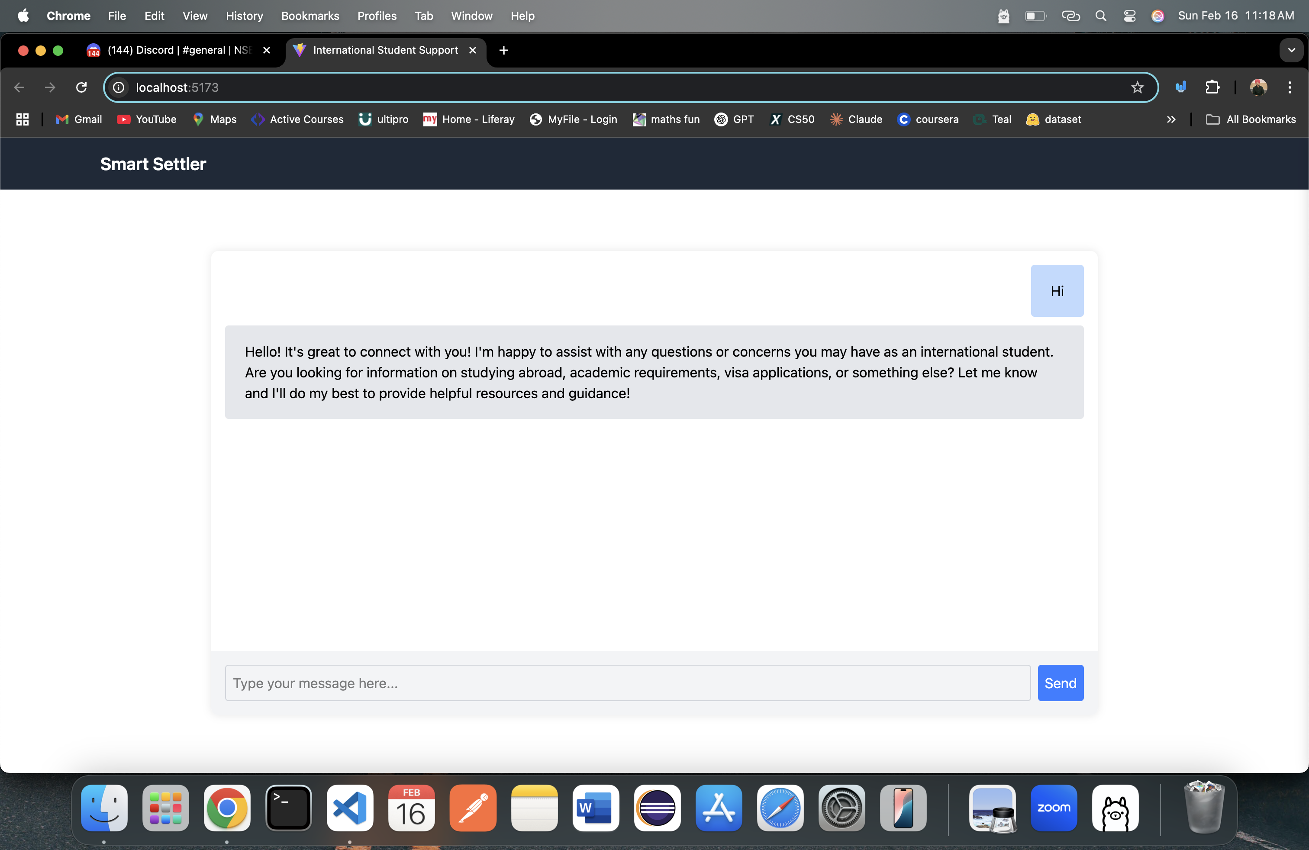The height and width of the screenshot is (850, 1309).
Task: Open Control Center in menu bar
Action: (x=1129, y=16)
